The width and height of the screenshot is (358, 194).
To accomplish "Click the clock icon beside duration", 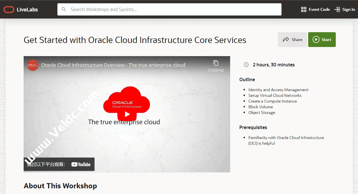I will [246, 65].
